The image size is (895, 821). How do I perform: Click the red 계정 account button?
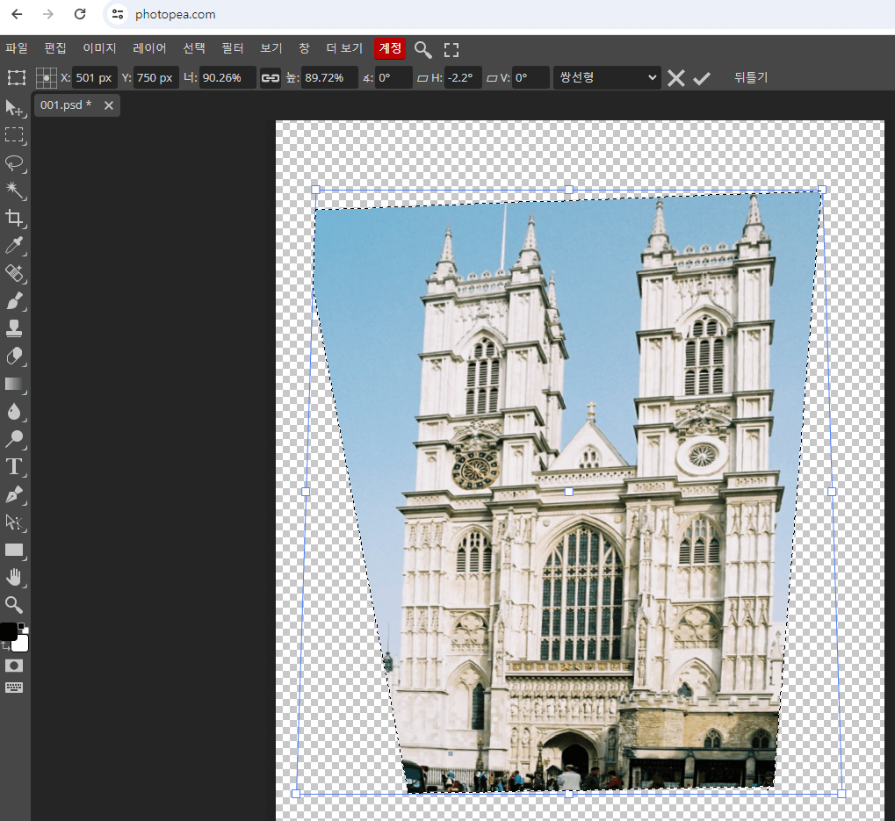pyautogui.click(x=390, y=48)
